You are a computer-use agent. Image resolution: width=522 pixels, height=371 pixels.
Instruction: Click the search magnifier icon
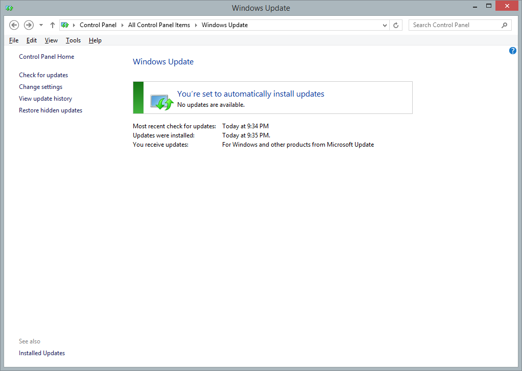(504, 25)
